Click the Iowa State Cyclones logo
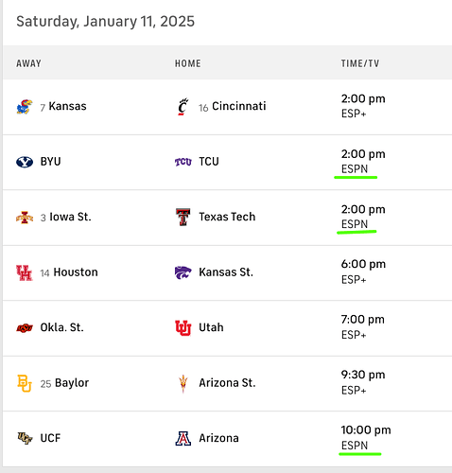Viewport: 452px width, 473px height. (25, 218)
